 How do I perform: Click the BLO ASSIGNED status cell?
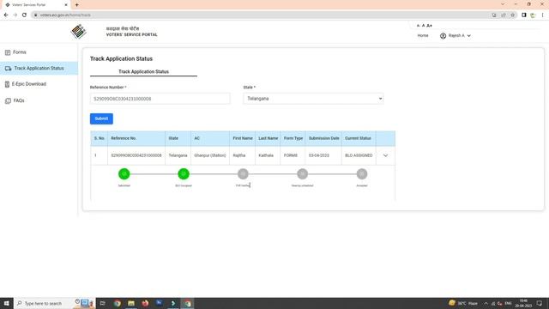point(359,155)
